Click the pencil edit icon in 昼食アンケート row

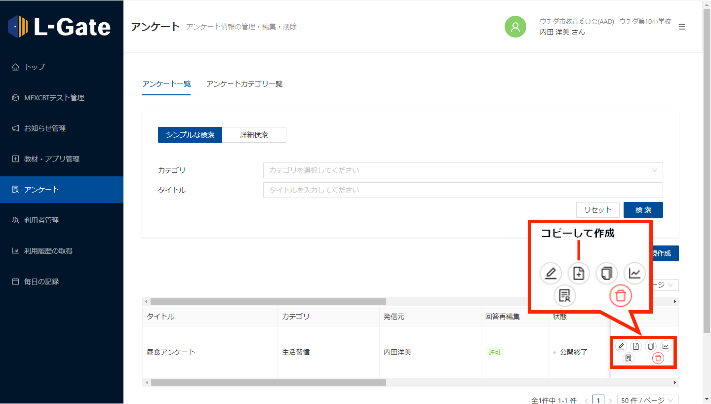click(621, 346)
